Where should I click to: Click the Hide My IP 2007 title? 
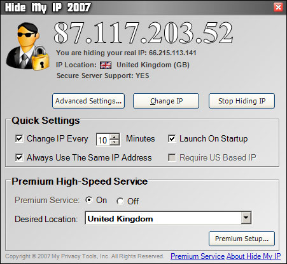click(x=48, y=8)
